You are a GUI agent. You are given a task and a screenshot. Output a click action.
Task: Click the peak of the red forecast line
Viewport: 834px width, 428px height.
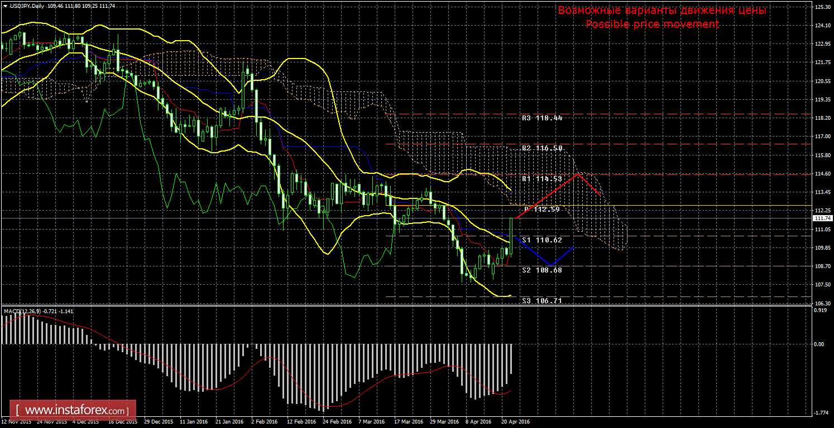click(578, 174)
